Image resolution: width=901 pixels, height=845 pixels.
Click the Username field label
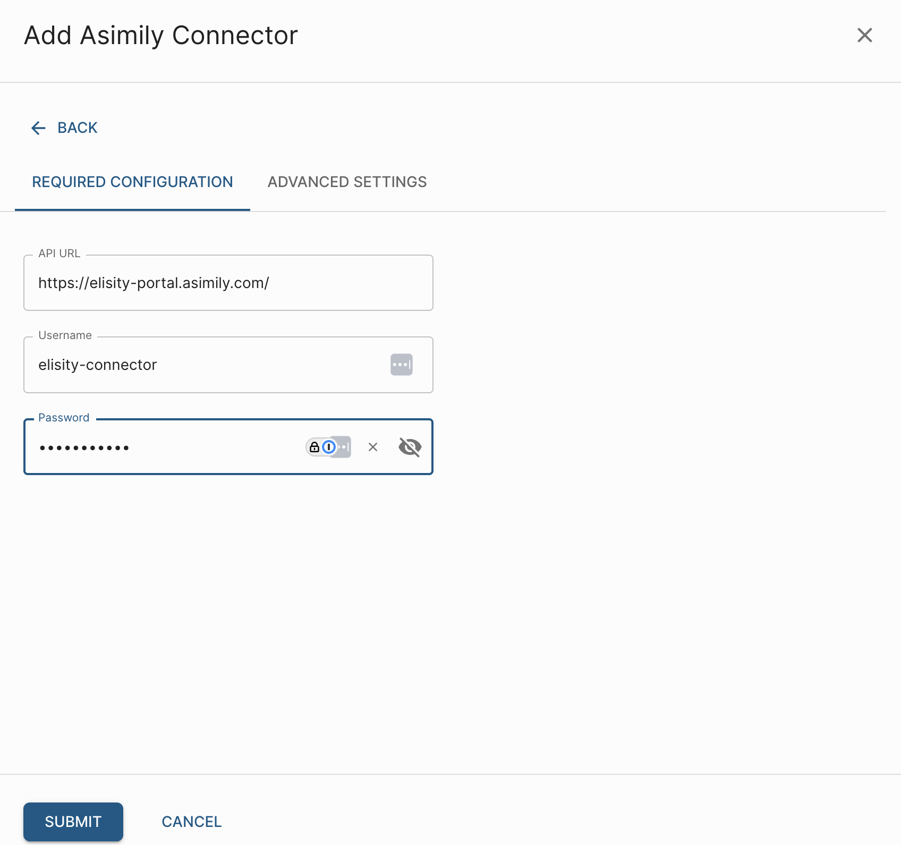tap(65, 335)
